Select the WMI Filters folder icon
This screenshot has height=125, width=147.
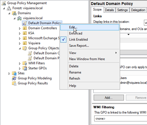click(25, 63)
